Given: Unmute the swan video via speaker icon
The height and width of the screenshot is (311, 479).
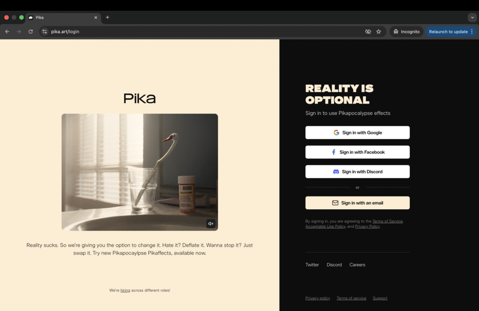Looking at the screenshot, I should [x=210, y=224].
